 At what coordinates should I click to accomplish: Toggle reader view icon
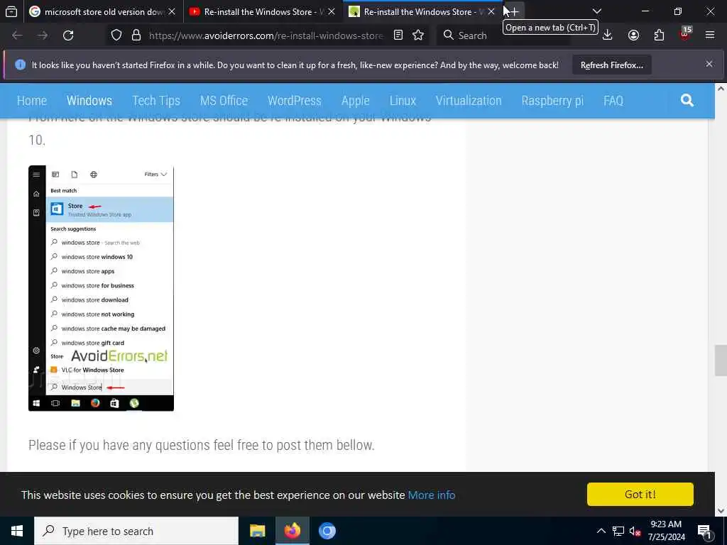tap(398, 35)
